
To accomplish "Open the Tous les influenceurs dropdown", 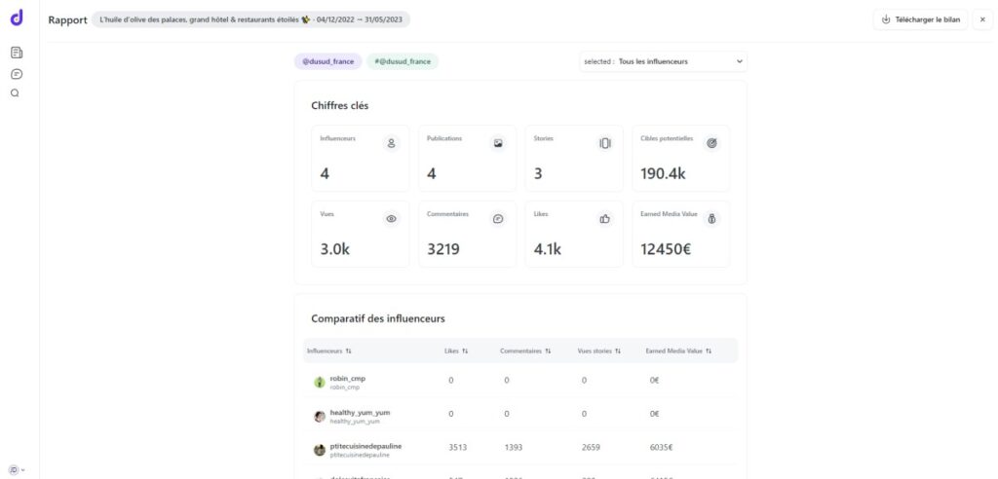I will coord(663,61).
